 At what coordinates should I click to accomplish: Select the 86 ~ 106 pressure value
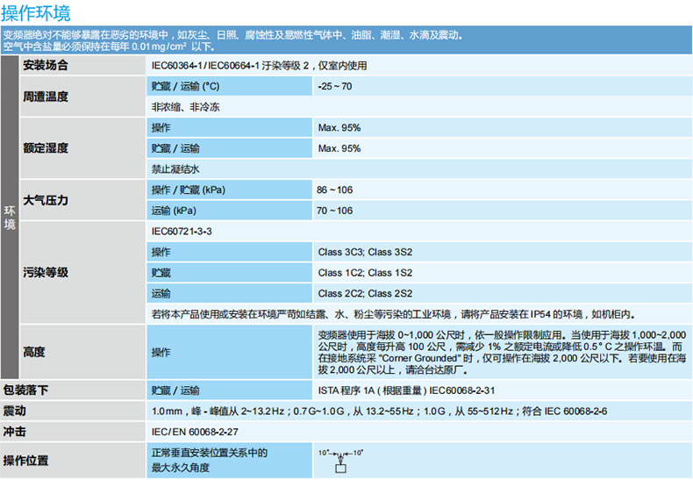[334, 190]
